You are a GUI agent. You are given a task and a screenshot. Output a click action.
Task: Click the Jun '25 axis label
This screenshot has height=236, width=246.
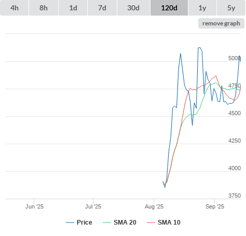point(34,206)
